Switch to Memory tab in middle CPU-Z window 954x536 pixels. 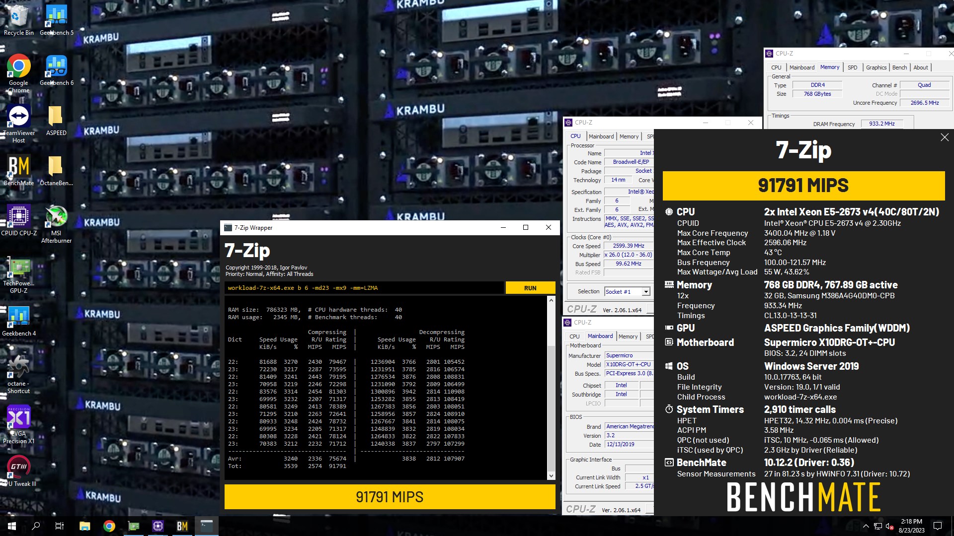point(629,136)
